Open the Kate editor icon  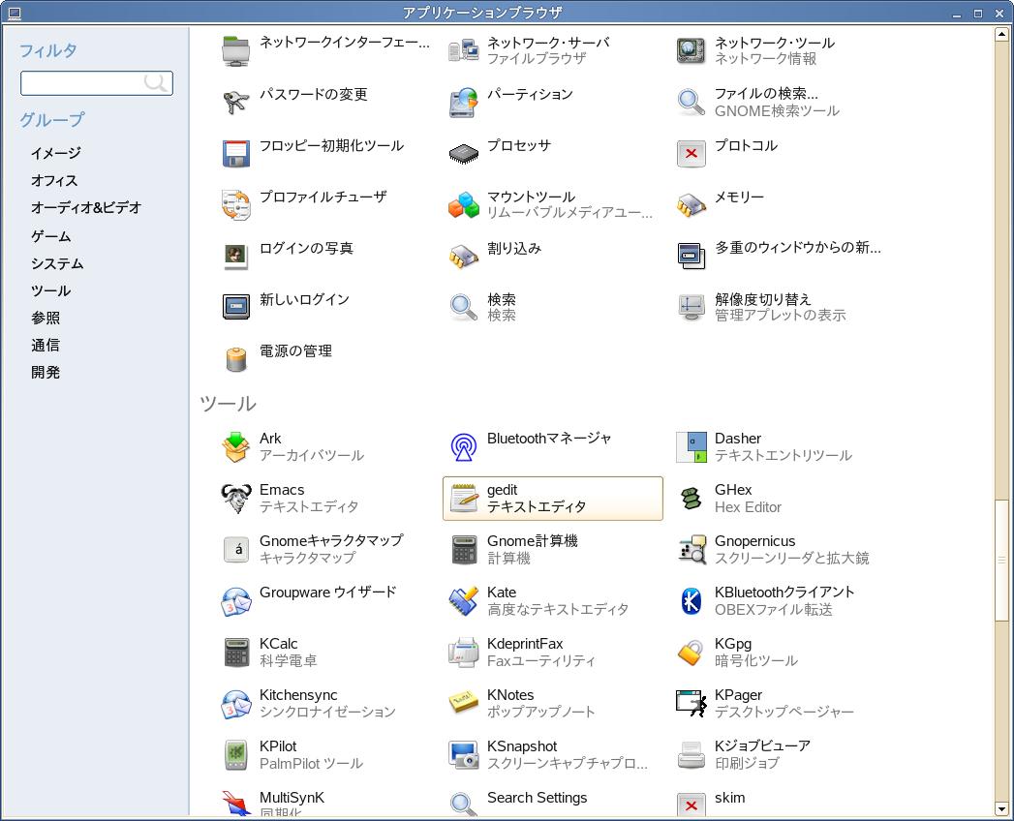pyautogui.click(x=464, y=601)
